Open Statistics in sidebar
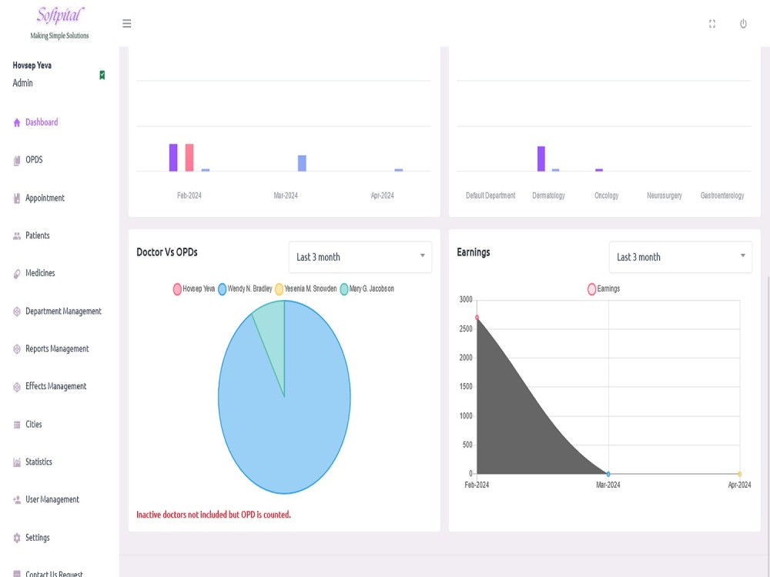770x577 pixels. (38, 462)
